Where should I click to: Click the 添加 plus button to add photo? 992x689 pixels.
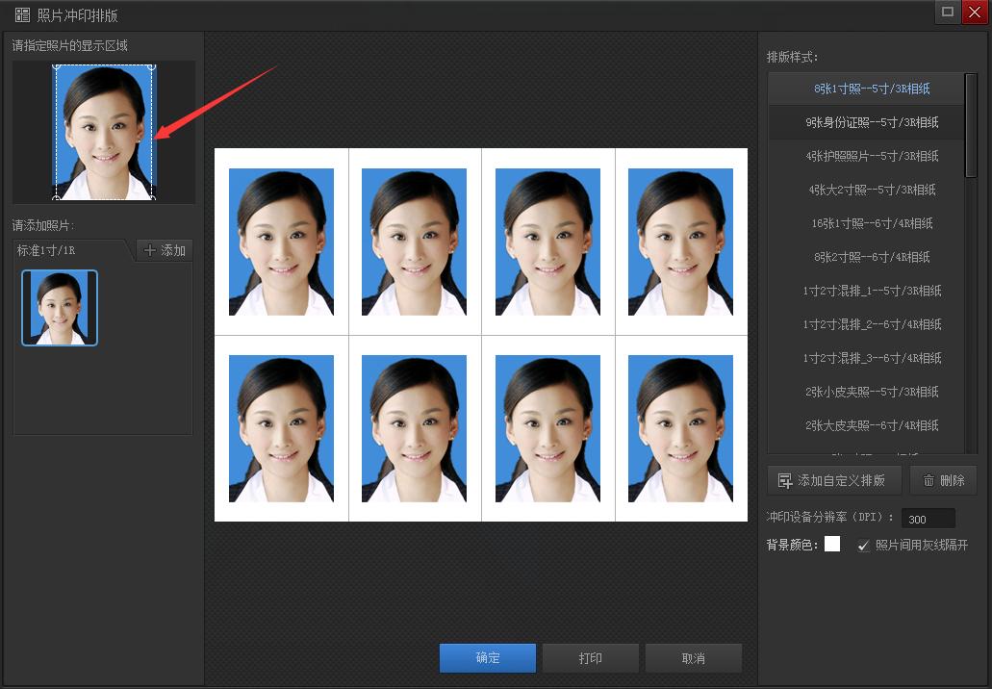[165, 250]
